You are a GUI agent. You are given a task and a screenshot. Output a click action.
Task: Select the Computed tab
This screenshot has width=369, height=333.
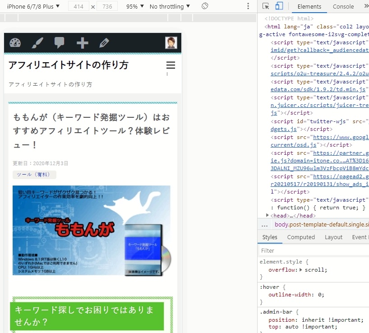(x=301, y=237)
